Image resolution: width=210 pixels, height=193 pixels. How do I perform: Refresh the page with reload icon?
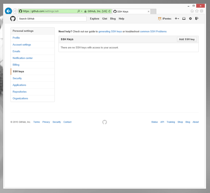[109, 11]
